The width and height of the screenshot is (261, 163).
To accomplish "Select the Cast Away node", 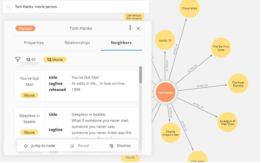I will [198, 157].
